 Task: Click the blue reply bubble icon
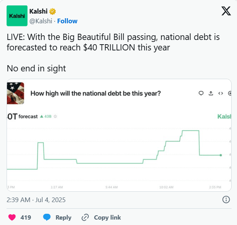coord(47,217)
